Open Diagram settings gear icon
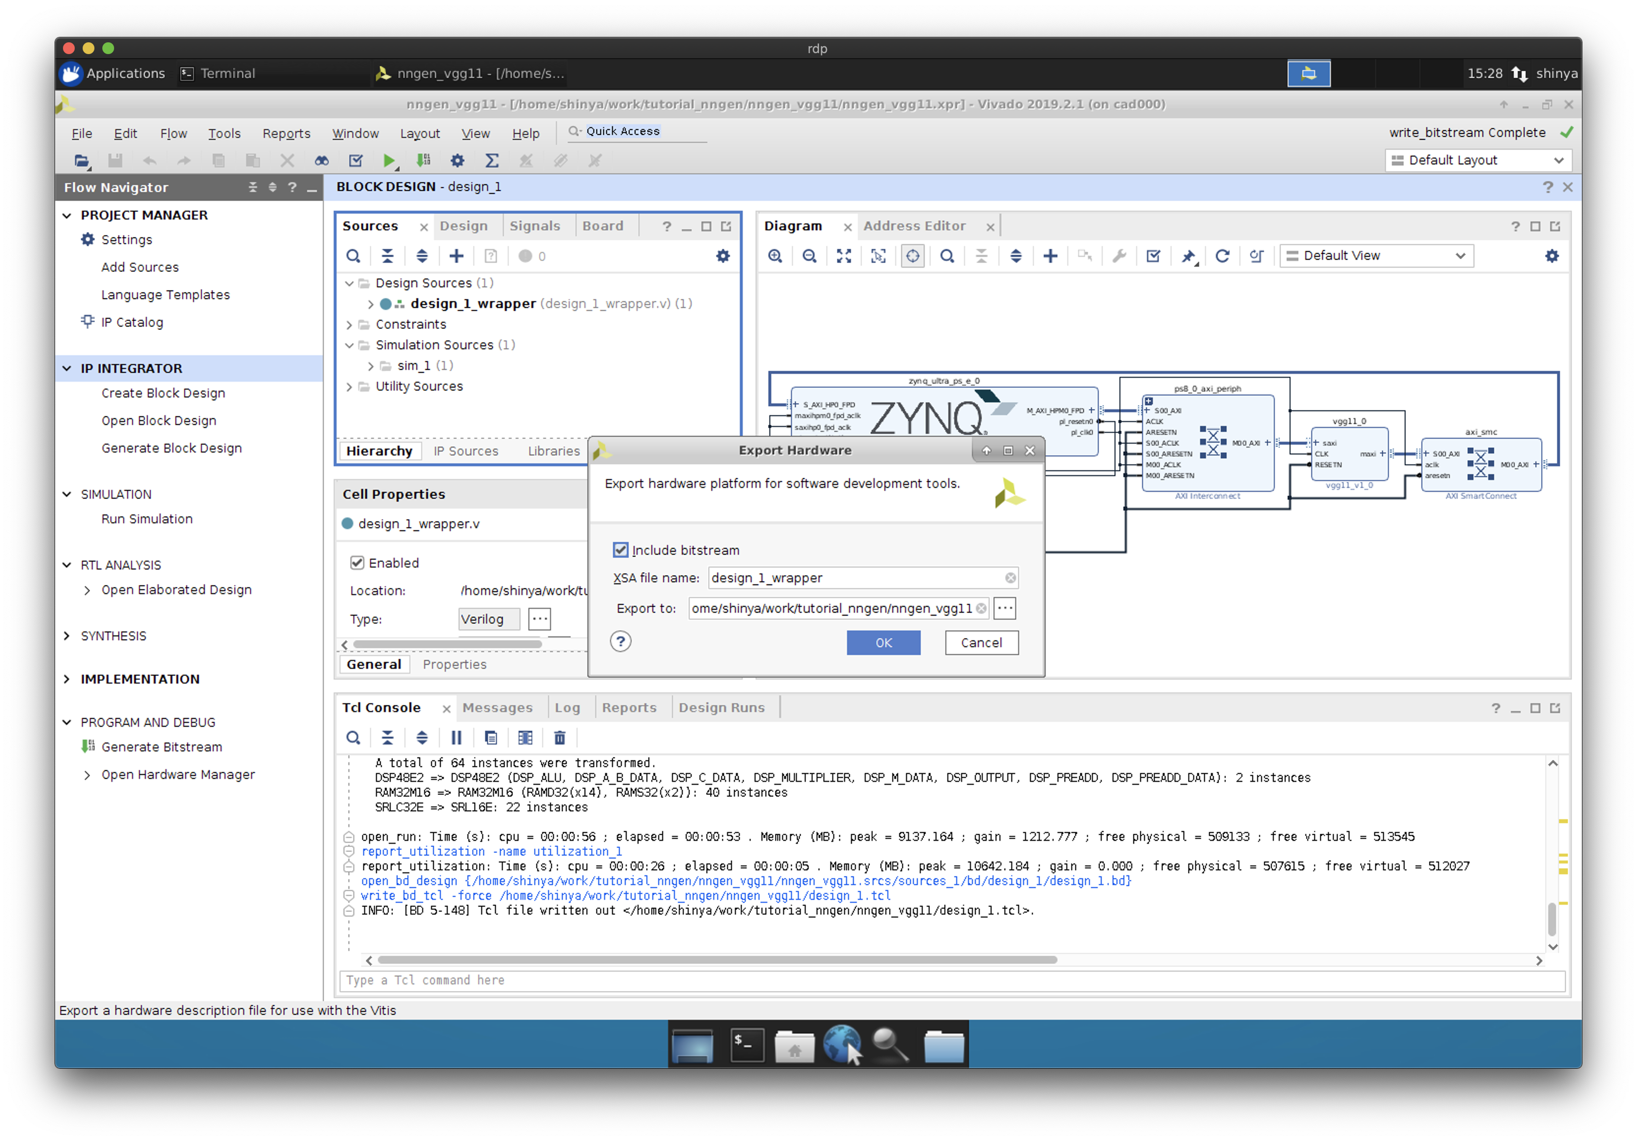 1551,256
